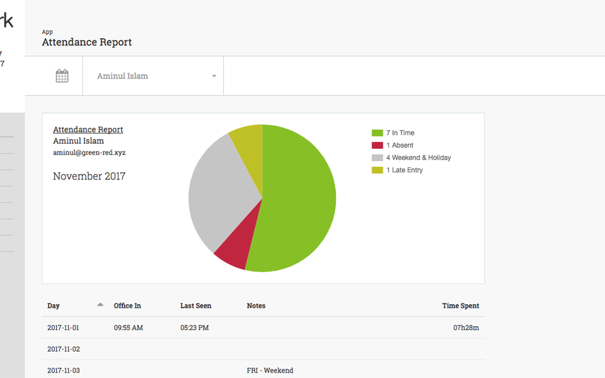Click the 'FRI - Weekend' note cell

pyautogui.click(x=270, y=370)
